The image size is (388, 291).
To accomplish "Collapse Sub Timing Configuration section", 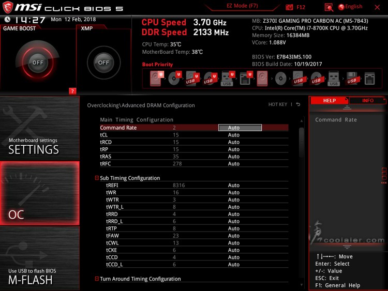I will [x=97, y=178].
